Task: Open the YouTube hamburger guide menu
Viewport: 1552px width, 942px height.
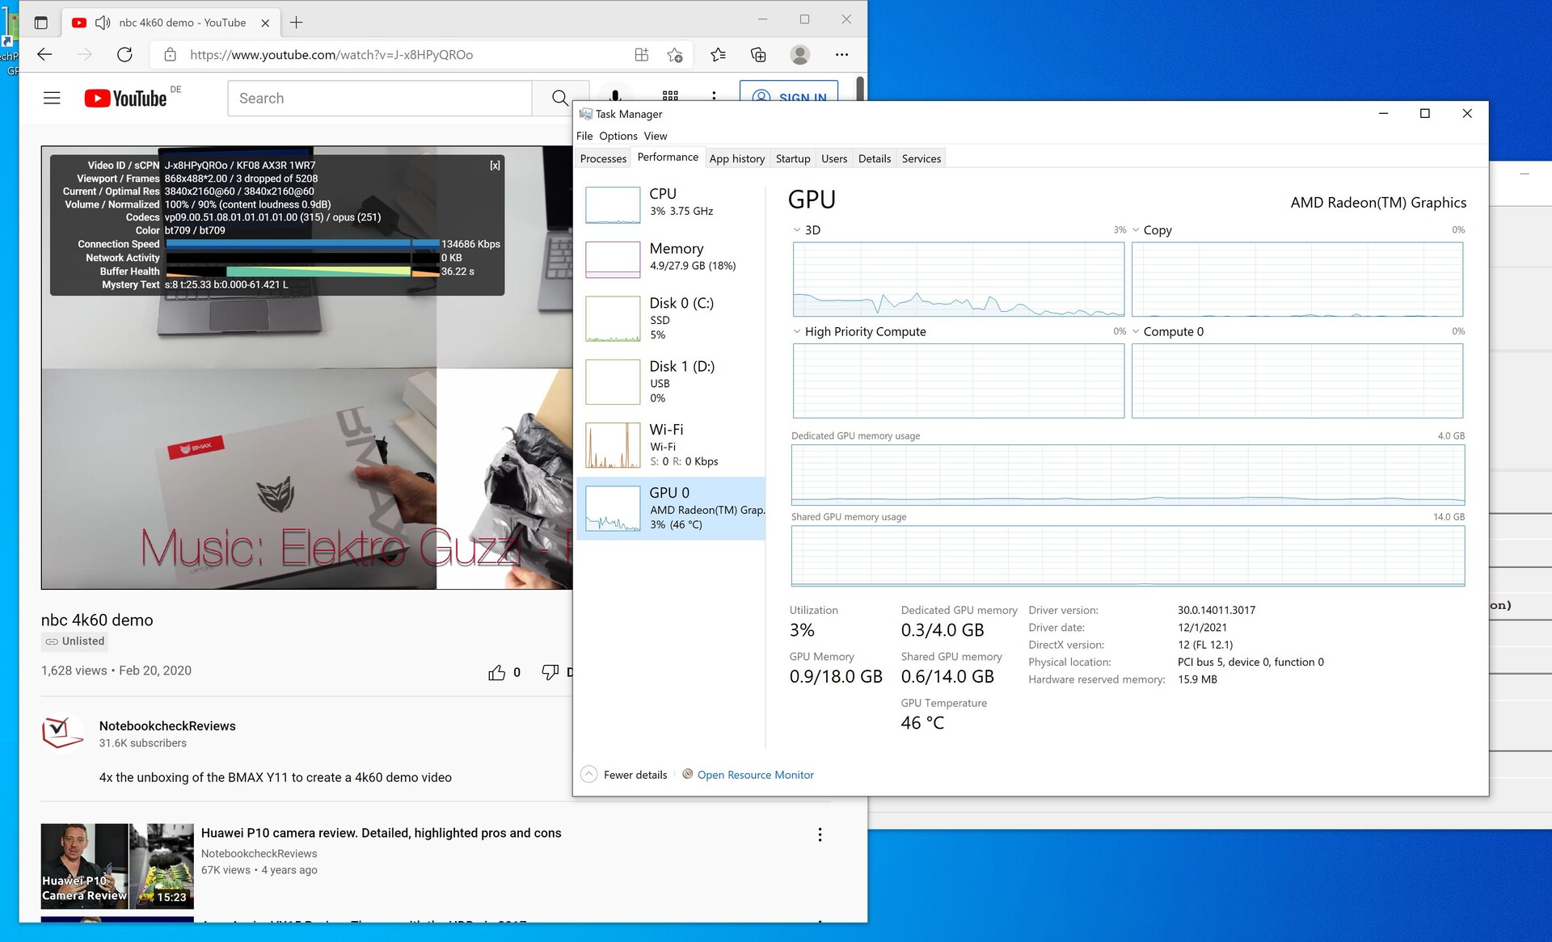Action: (x=52, y=99)
